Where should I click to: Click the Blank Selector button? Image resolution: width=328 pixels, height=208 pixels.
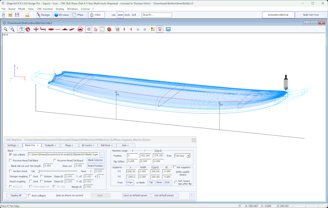tap(95, 160)
